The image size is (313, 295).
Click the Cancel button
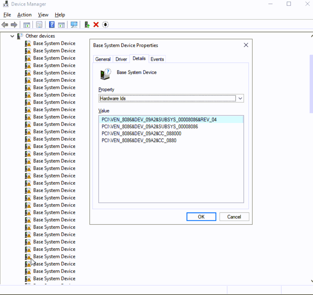[x=234, y=217]
